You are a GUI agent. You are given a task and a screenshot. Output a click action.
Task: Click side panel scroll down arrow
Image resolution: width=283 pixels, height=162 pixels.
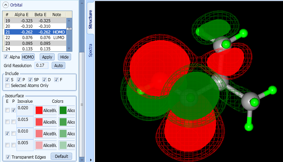pyautogui.click(x=82, y=160)
